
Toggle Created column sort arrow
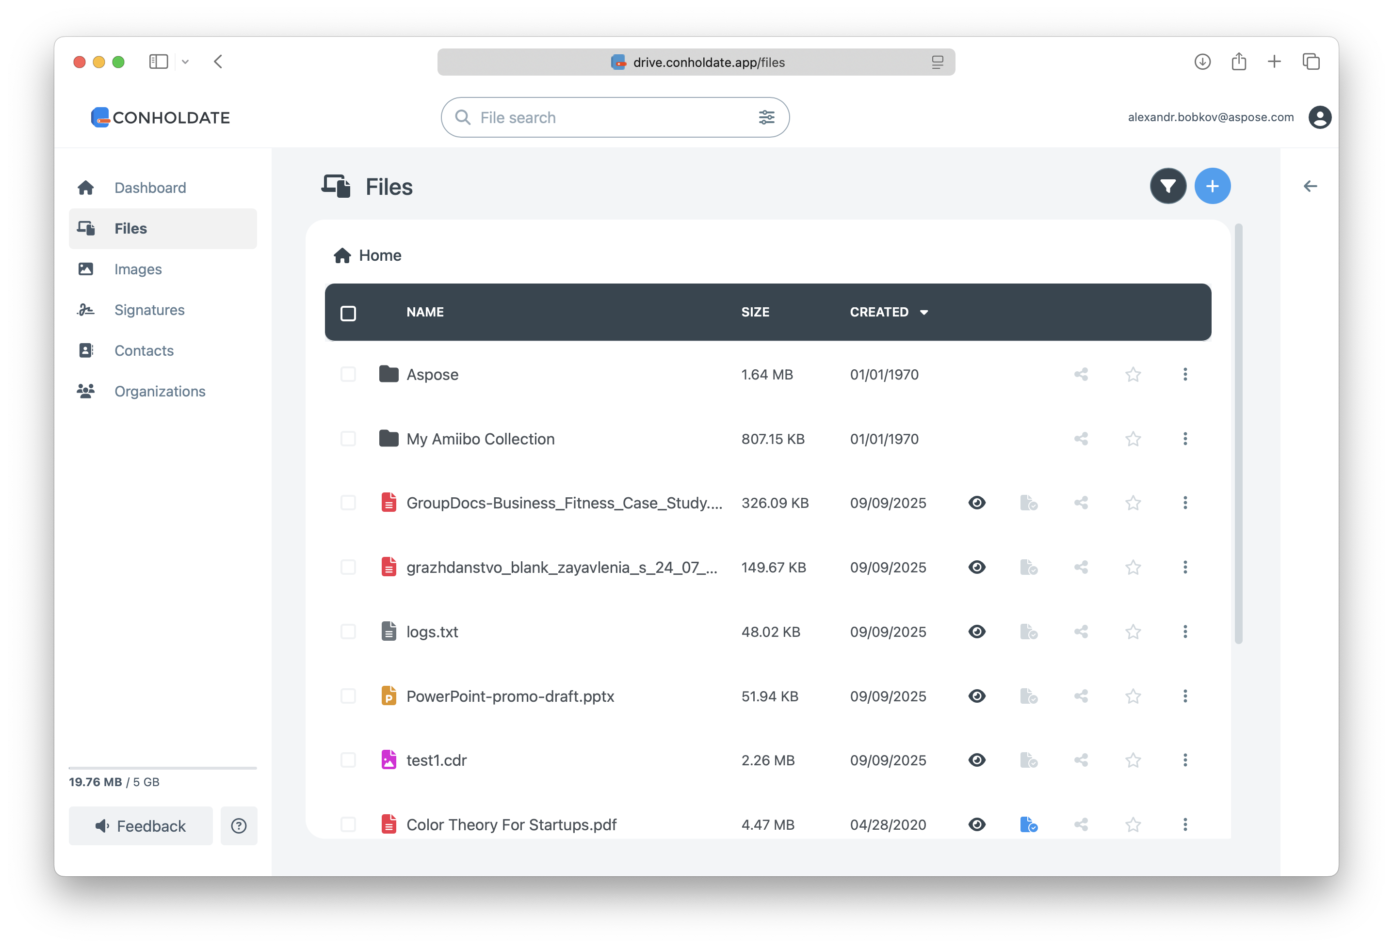click(x=923, y=313)
